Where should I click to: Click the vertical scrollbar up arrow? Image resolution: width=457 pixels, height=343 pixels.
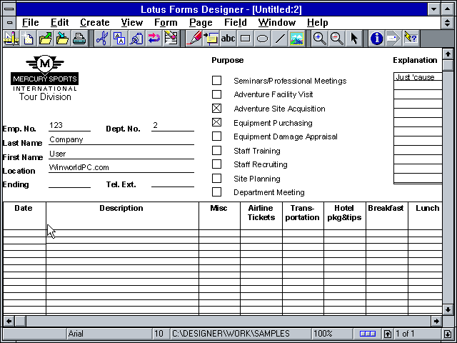pyautogui.click(x=448, y=54)
